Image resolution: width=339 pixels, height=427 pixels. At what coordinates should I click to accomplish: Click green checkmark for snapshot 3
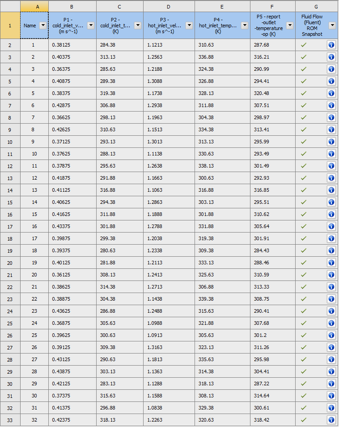tap(303, 69)
